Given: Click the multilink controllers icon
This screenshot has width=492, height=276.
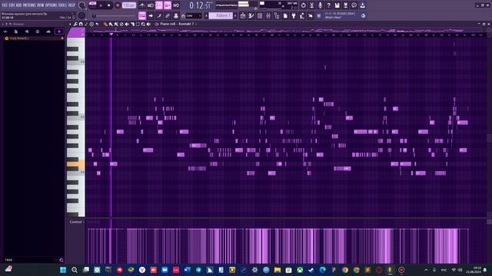Looking at the screenshot, I should [x=176, y=15].
